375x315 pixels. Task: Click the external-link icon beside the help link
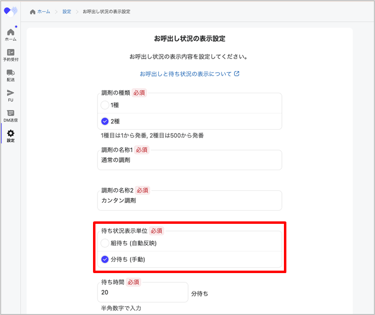click(x=237, y=74)
